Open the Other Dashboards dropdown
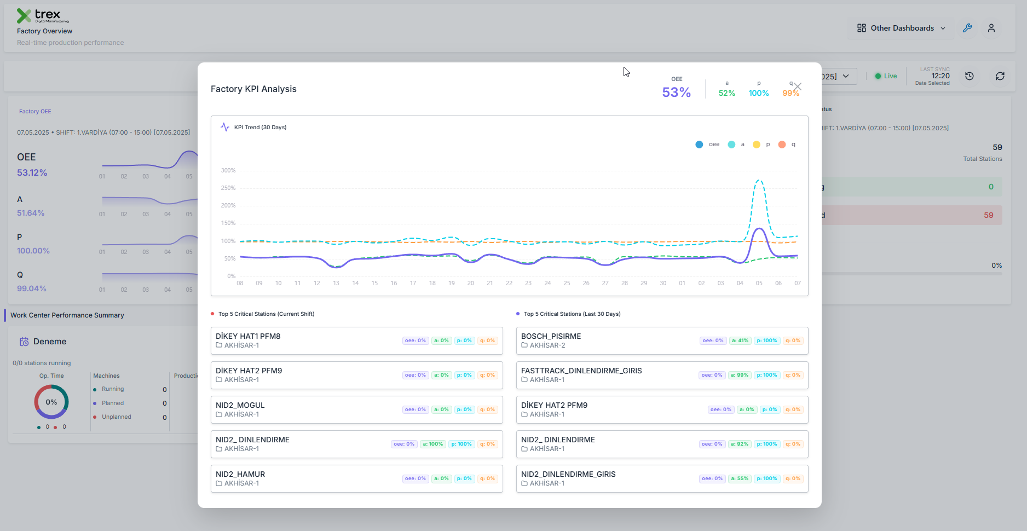This screenshot has height=531, width=1027. 901,28
